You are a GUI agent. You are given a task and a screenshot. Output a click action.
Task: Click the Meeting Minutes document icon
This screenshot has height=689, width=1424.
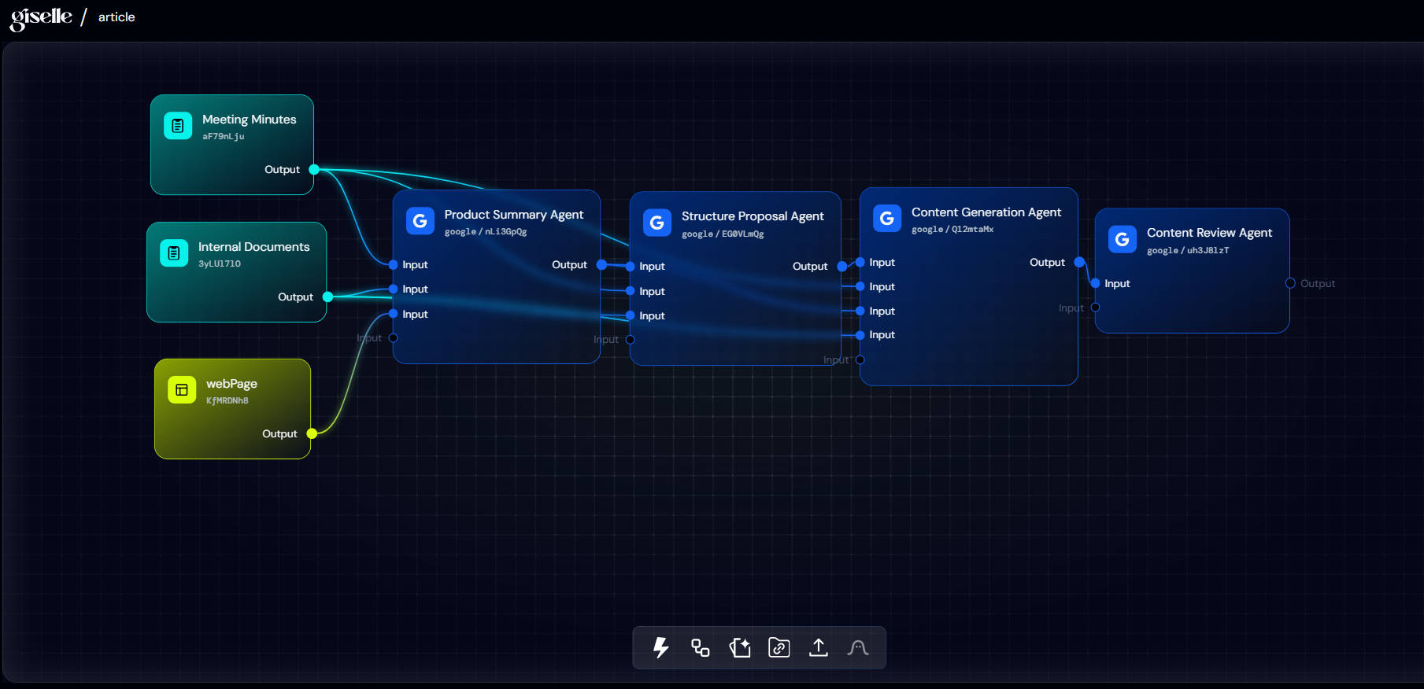178,125
